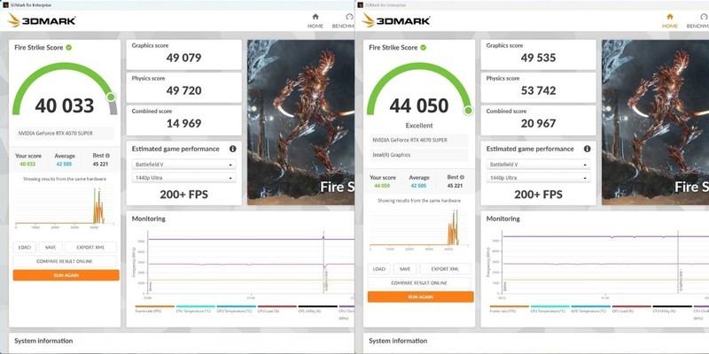The width and height of the screenshot is (709, 354).
Task: Open BENCHMARKS tab in left window
Action: pos(343,20)
